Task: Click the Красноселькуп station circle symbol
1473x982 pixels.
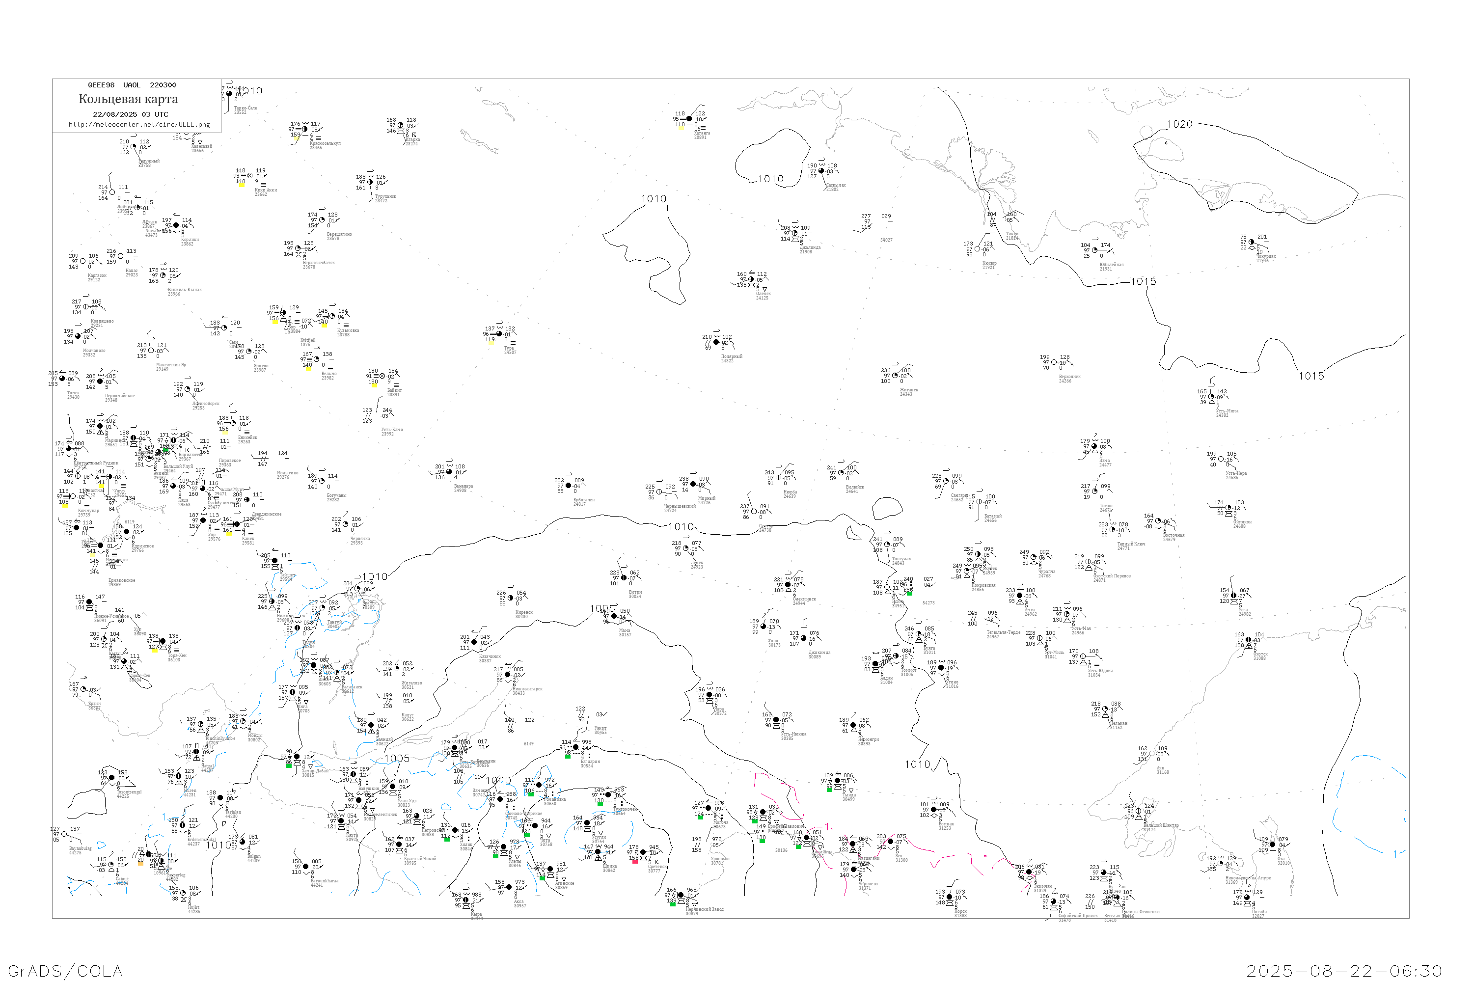Action: tap(305, 129)
